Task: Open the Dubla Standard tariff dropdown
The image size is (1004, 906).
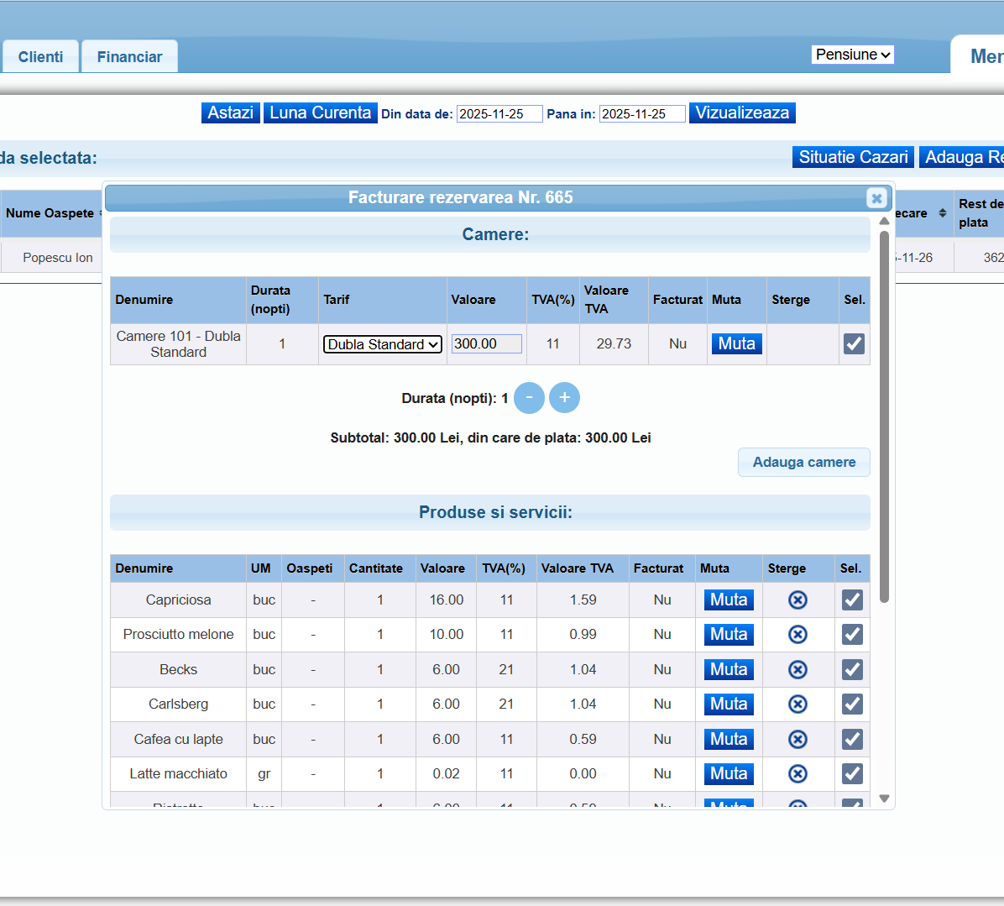Action: coord(382,343)
